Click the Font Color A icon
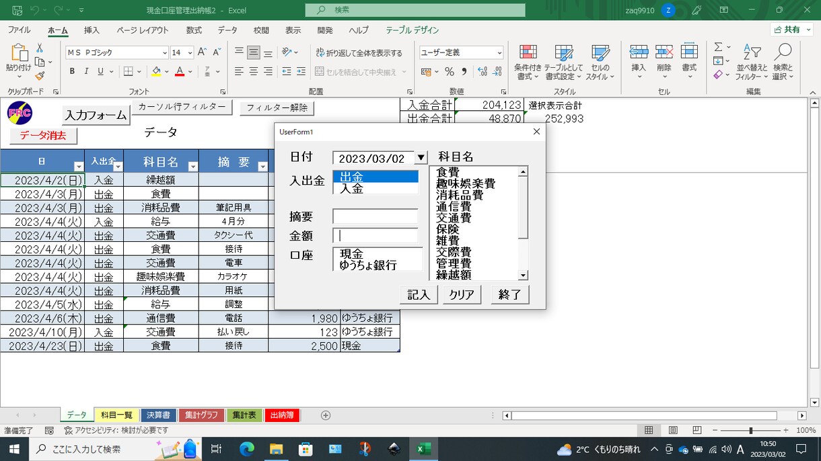Screen dimensions: 821x461 point(180,71)
